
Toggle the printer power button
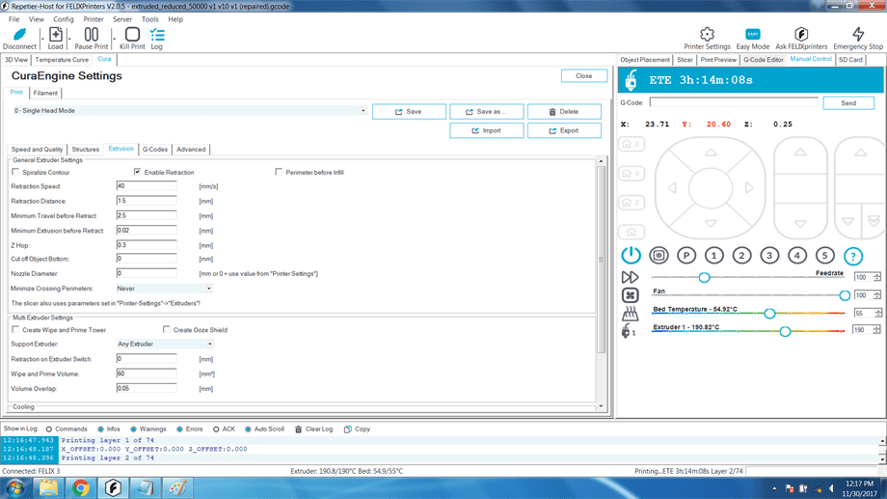pos(631,256)
